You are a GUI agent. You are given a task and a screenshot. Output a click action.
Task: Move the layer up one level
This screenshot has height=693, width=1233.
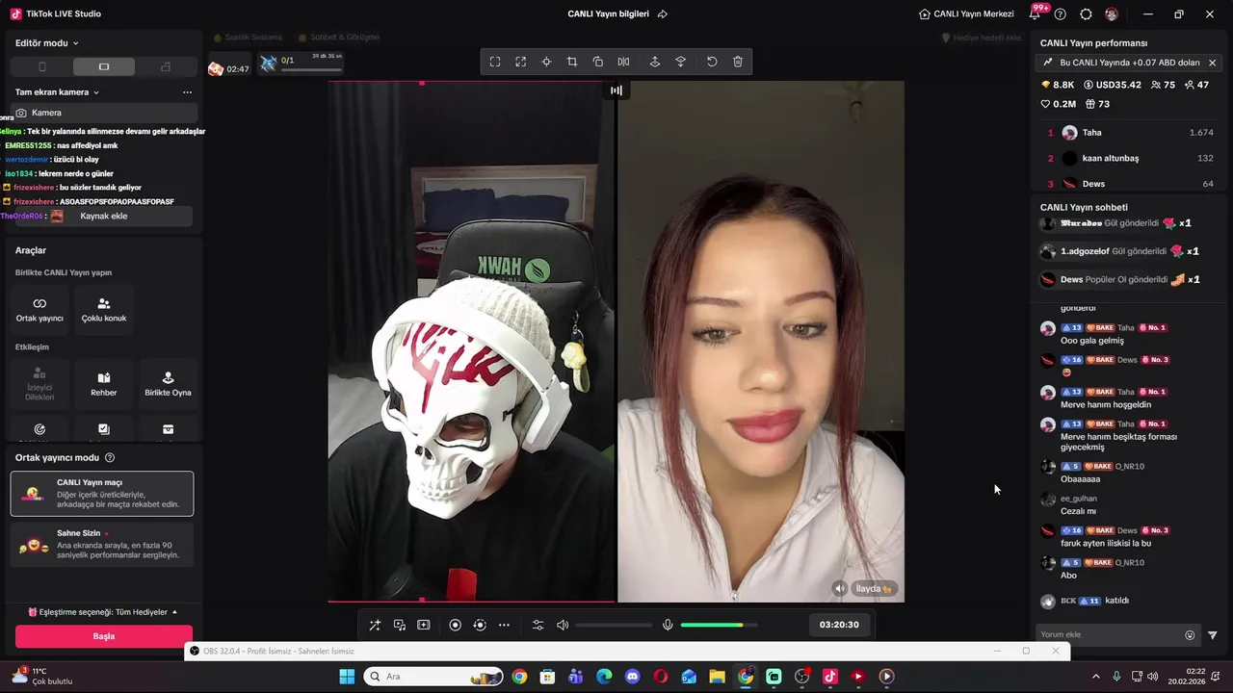655,62
